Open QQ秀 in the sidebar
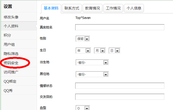This screenshot has width=173, height=110. (19, 91)
